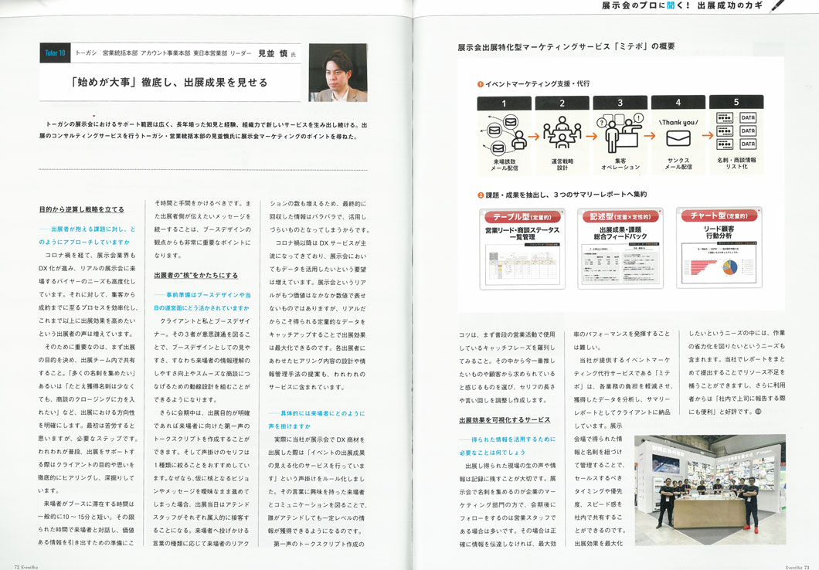Click the orange arrow between steps 1 and 2
Screen dimensions: 819x570
(533, 136)
